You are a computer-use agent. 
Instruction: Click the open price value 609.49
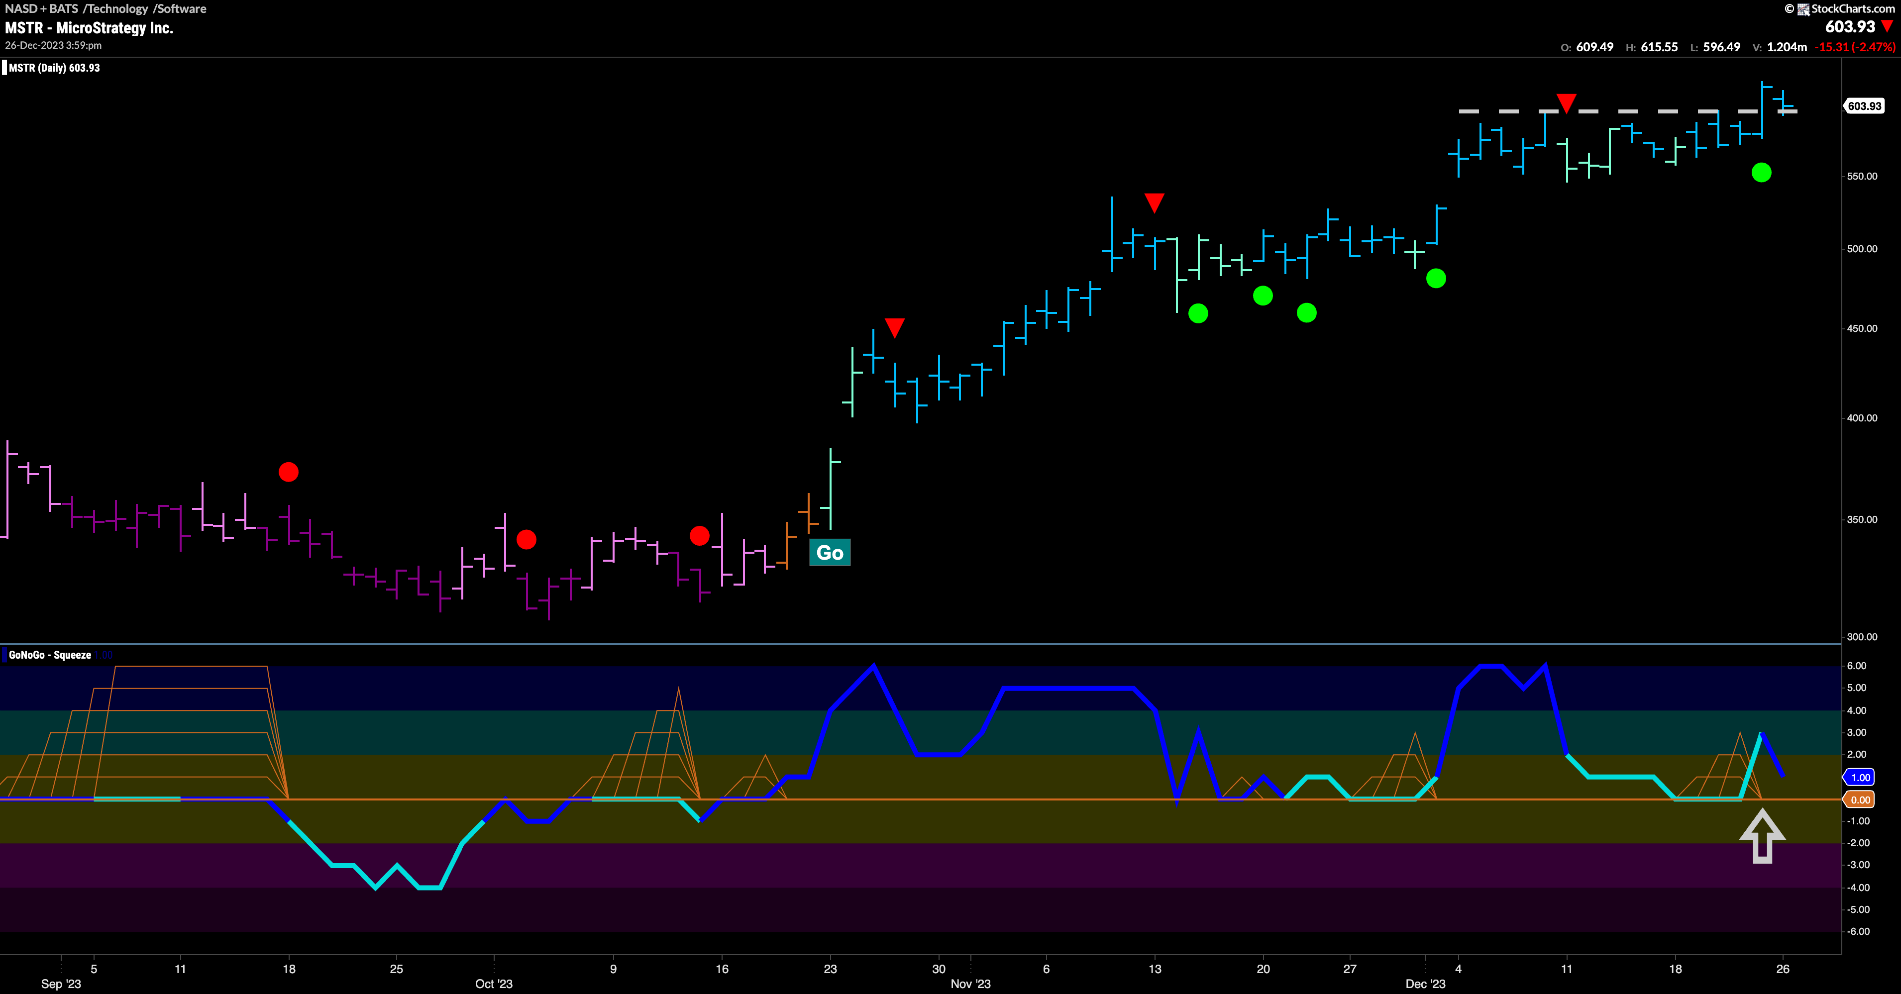pyautogui.click(x=1595, y=47)
